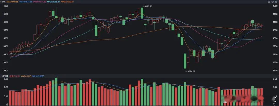Toggle the MA20:4011.92 moving average label
This screenshot has width=279, height=106.
(x=40, y=2)
